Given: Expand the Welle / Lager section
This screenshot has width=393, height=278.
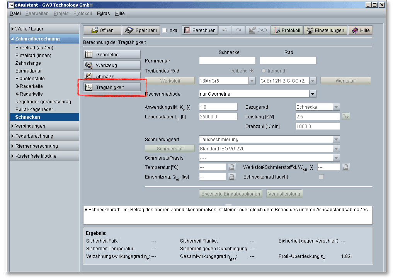Looking at the screenshot, I should (44, 29).
